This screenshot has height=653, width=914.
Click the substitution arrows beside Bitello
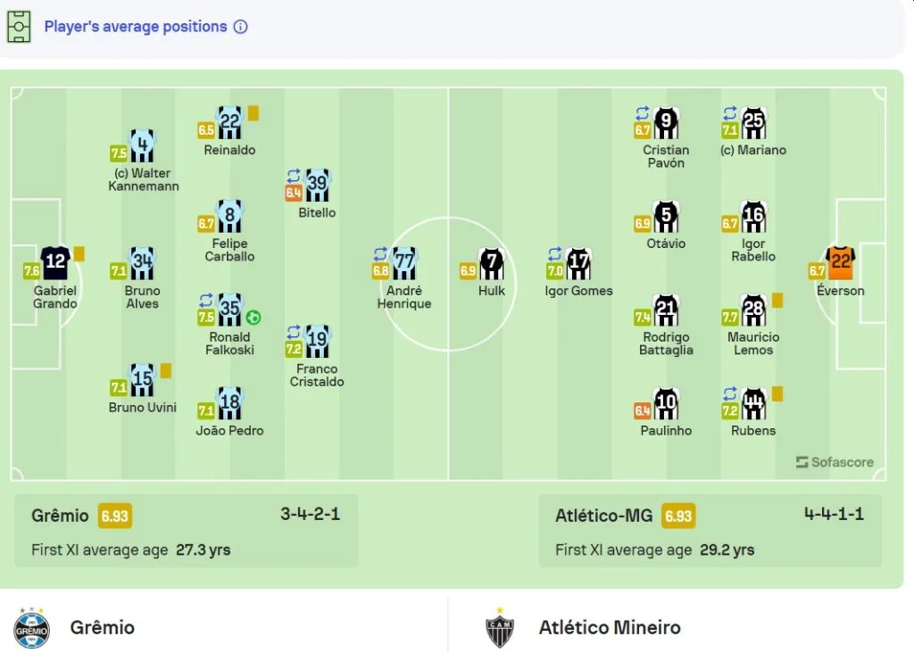click(294, 177)
